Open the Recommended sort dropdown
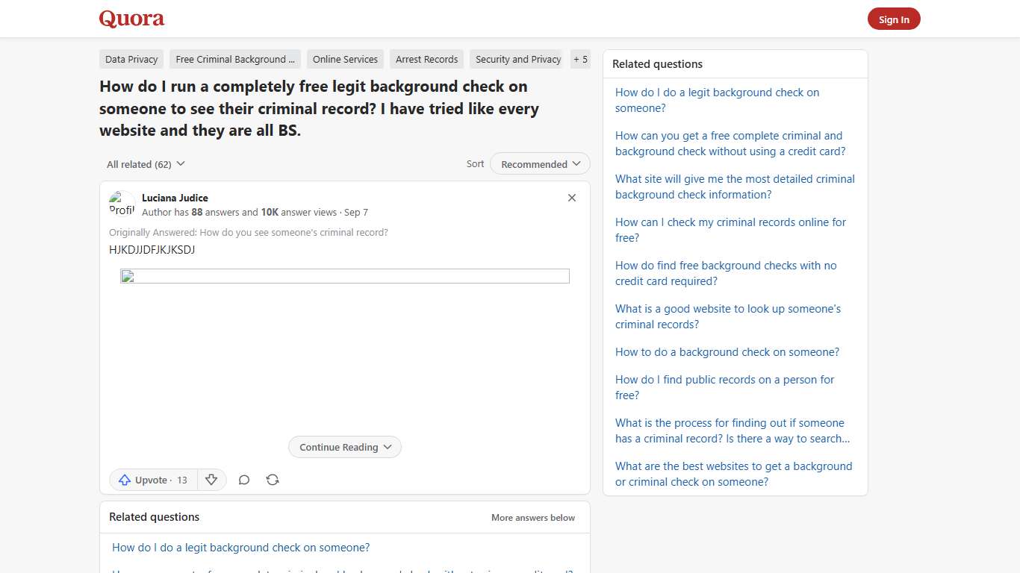The width and height of the screenshot is (1020, 573). [x=539, y=163]
